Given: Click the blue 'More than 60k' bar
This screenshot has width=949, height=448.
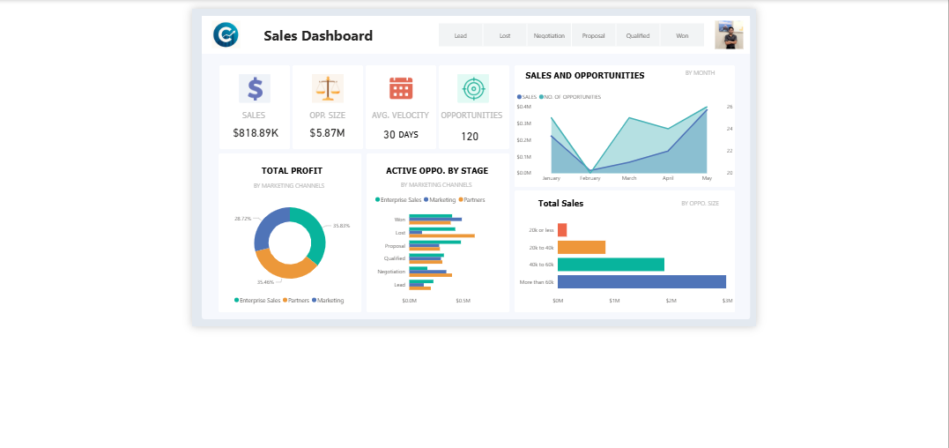Looking at the screenshot, I should [641, 282].
